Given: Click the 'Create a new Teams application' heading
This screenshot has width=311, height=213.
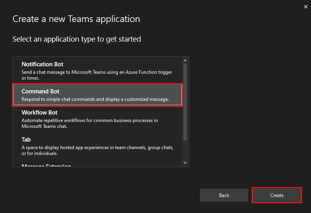Looking at the screenshot, I should (76, 19).
